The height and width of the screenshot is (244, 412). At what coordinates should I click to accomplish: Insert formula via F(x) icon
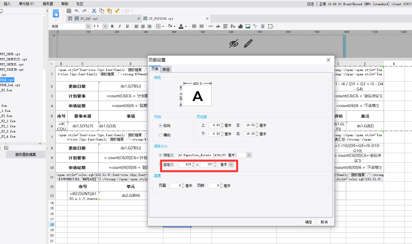[233, 26]
